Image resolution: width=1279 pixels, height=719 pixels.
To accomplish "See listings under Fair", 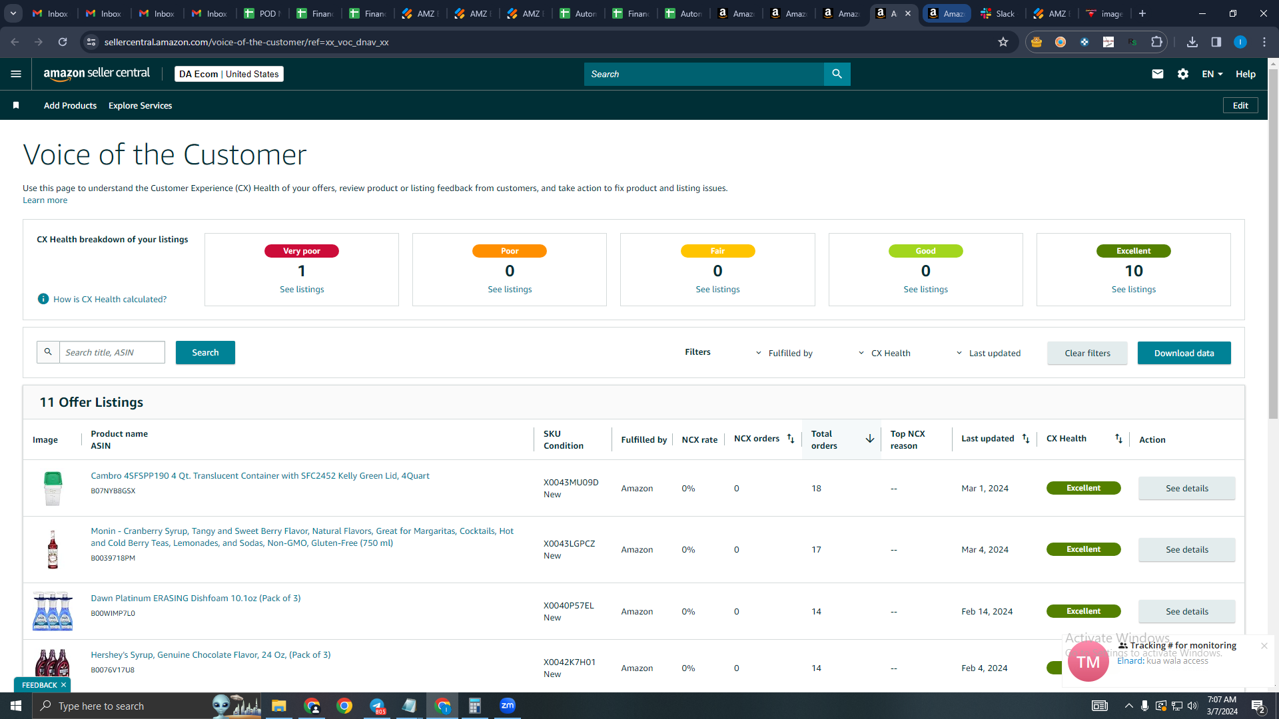I will (x=717, y=290).
